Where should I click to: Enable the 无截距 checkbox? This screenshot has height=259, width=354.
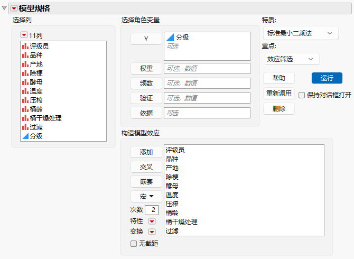pyautogui.click(x=134, y=244)
